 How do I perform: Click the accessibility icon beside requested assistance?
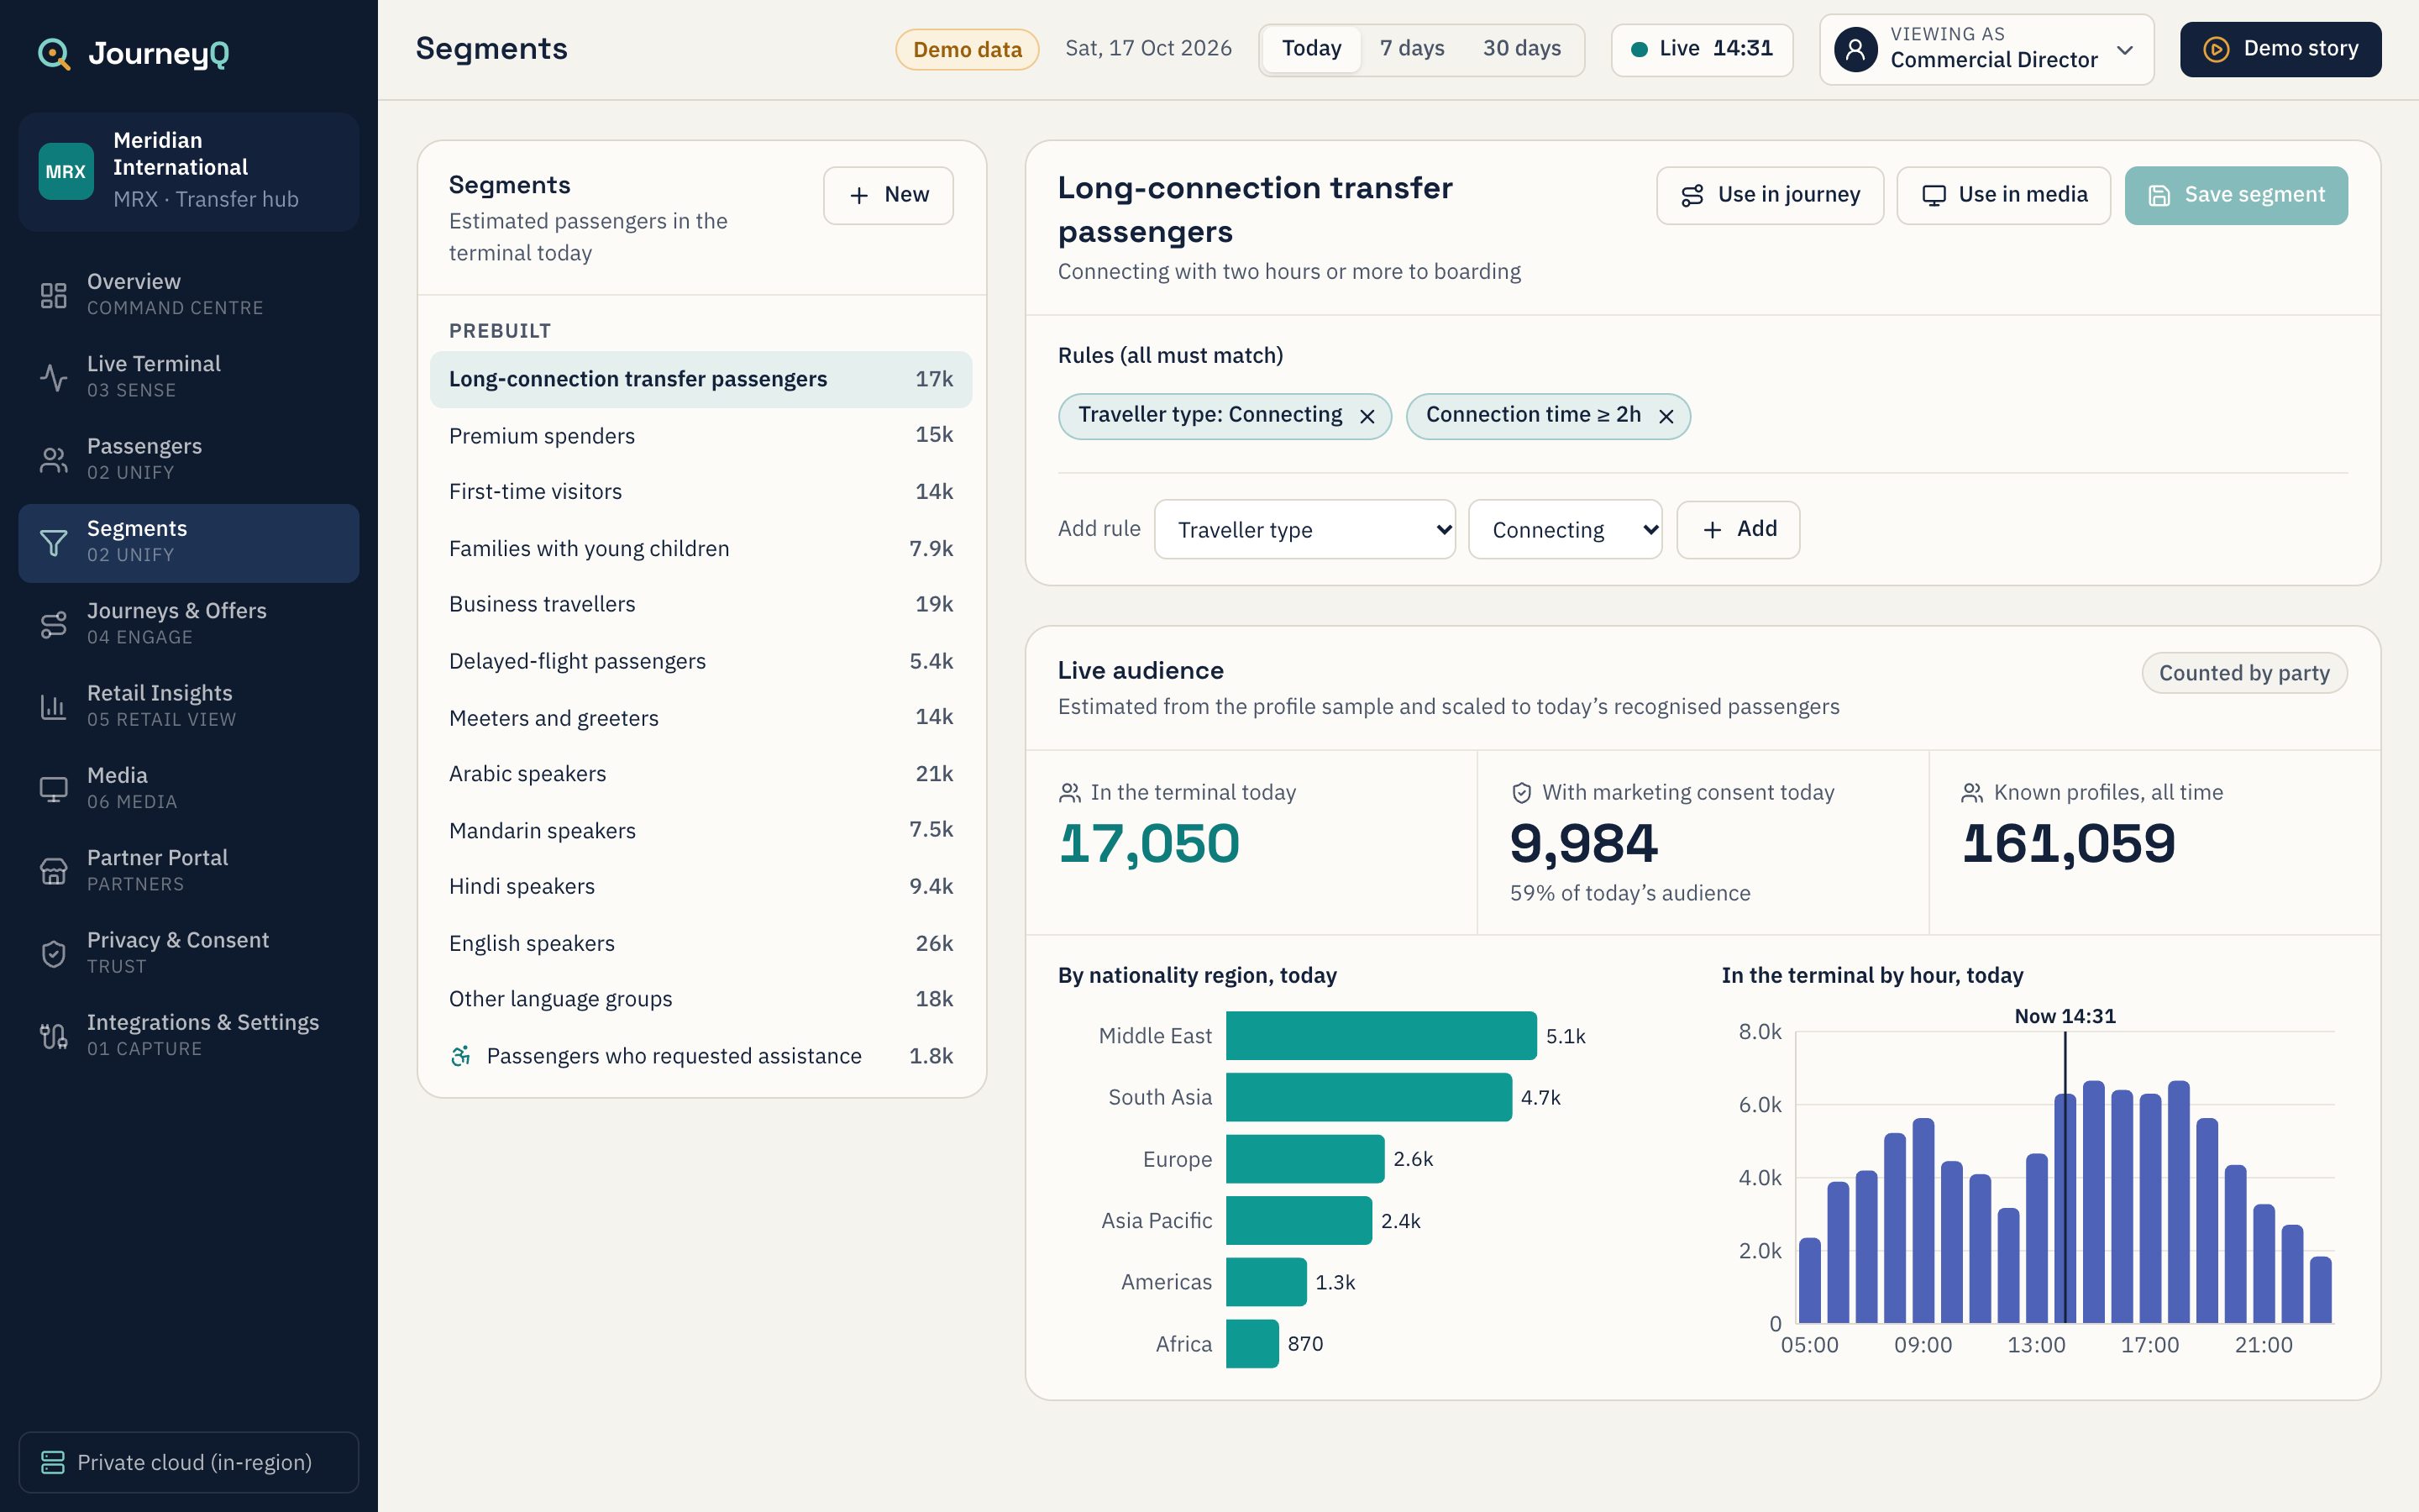(x=461, y=1056)
